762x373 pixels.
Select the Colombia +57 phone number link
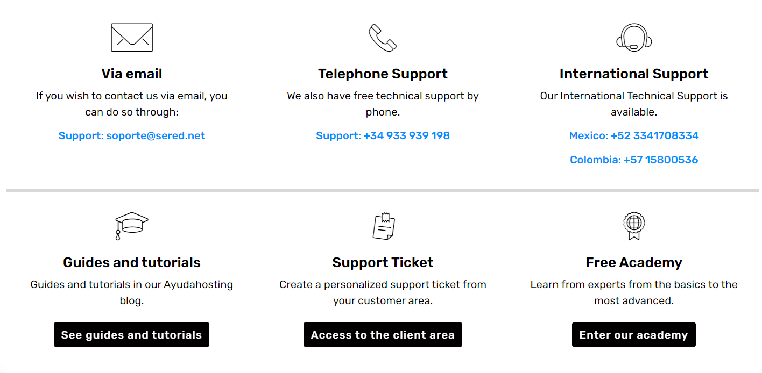[634, 160]
